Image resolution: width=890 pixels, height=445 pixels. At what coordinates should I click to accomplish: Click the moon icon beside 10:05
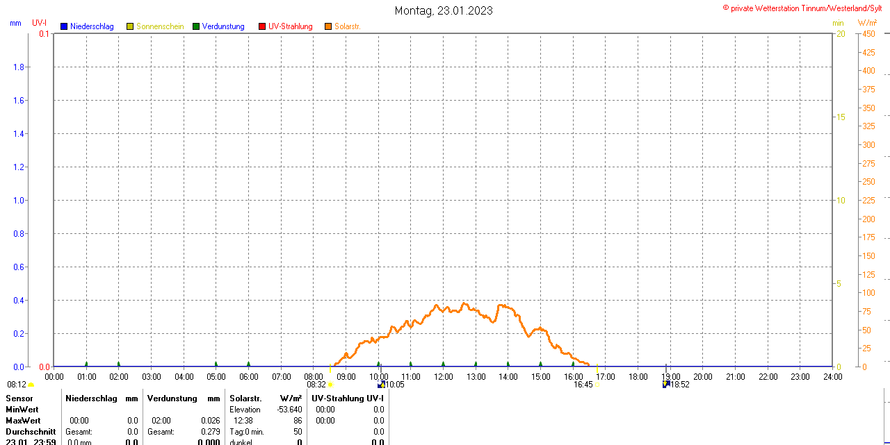coord(380,384)
